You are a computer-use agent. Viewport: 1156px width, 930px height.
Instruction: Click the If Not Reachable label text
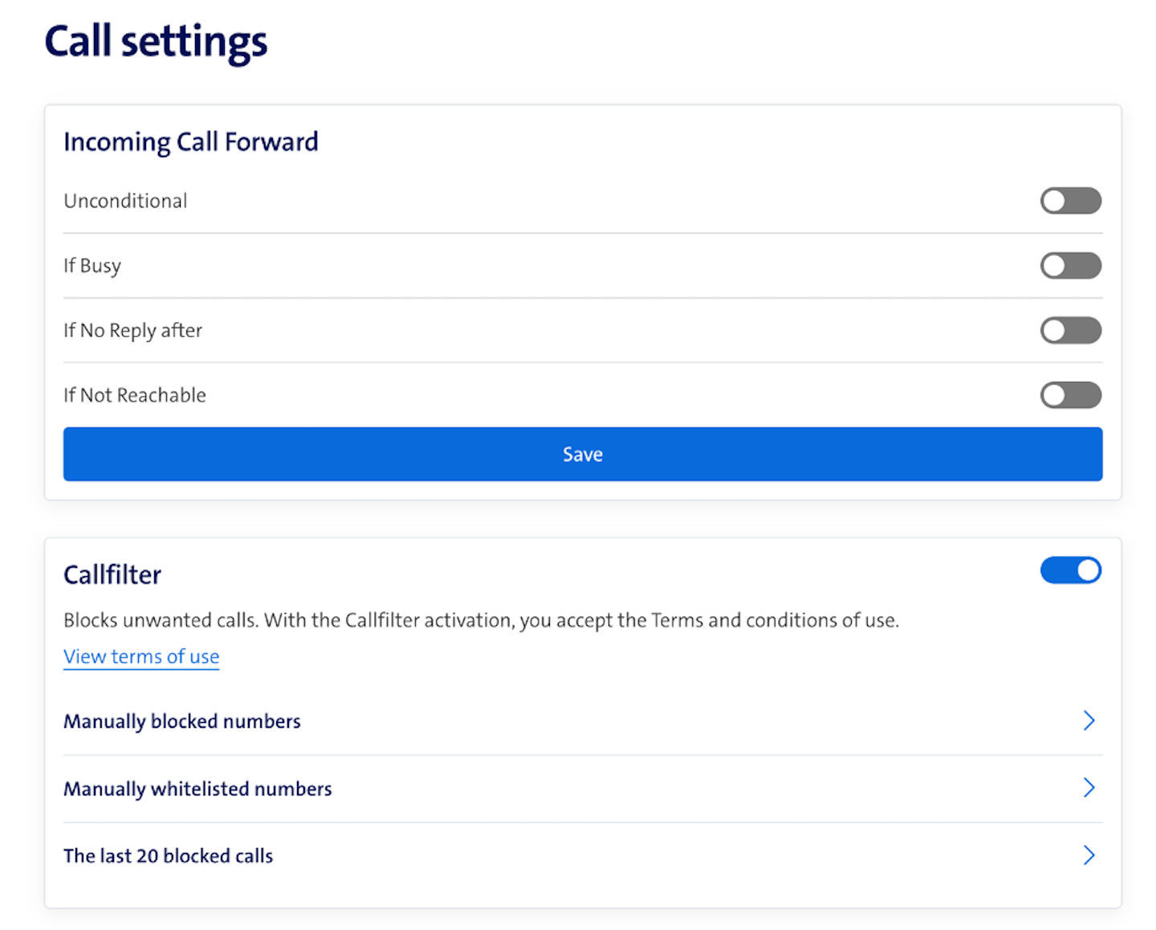[x=135, y=395]
